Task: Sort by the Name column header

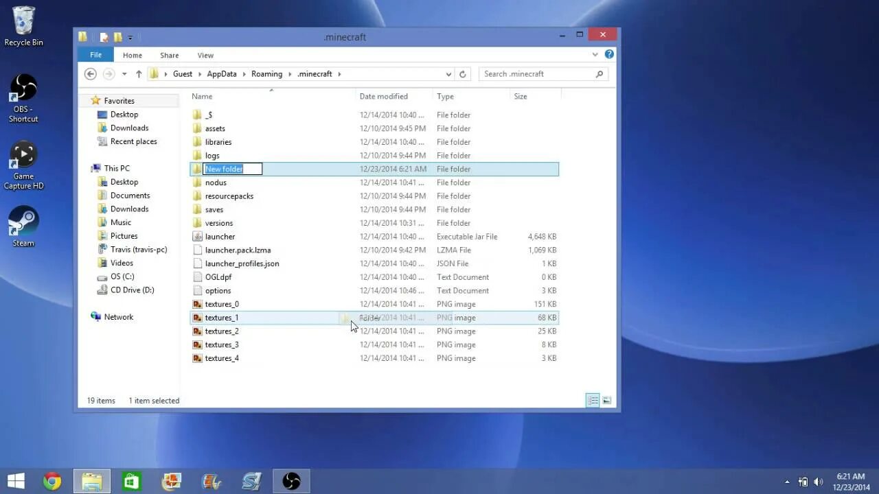Action: pyautogui.click(x=272, y=97)
